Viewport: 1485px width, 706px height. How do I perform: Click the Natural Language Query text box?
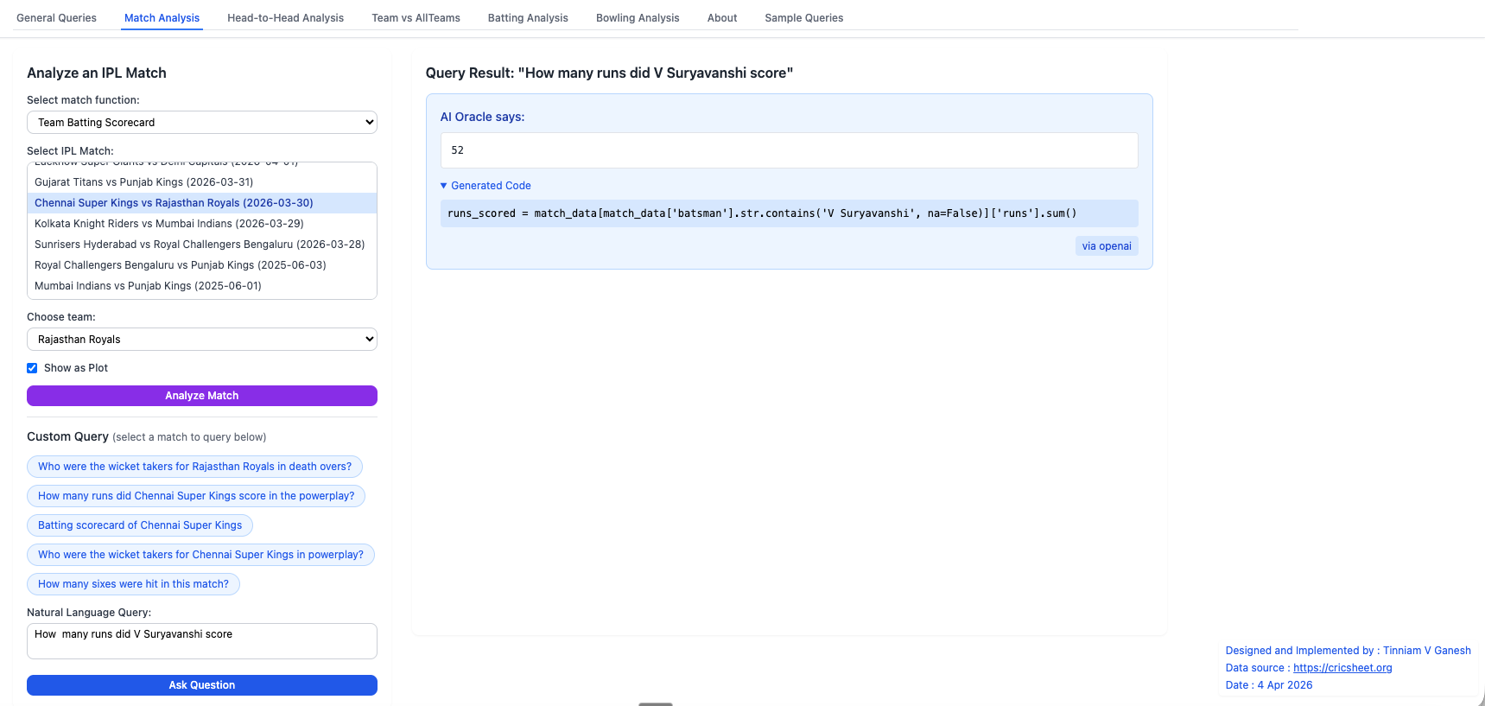tap(201, 641)
